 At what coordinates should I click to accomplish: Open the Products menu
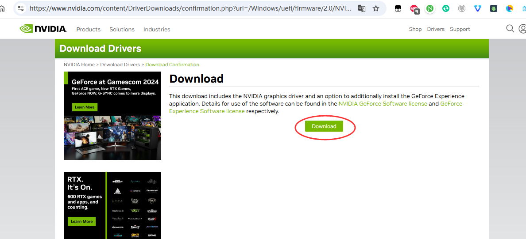tap(88, 29)
